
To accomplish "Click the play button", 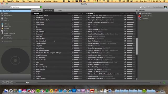I will pyautogui.click(x=7, y=83).
